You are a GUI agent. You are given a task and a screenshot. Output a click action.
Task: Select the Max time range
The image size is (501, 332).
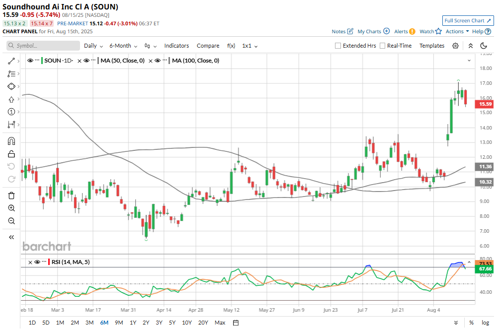220,323
